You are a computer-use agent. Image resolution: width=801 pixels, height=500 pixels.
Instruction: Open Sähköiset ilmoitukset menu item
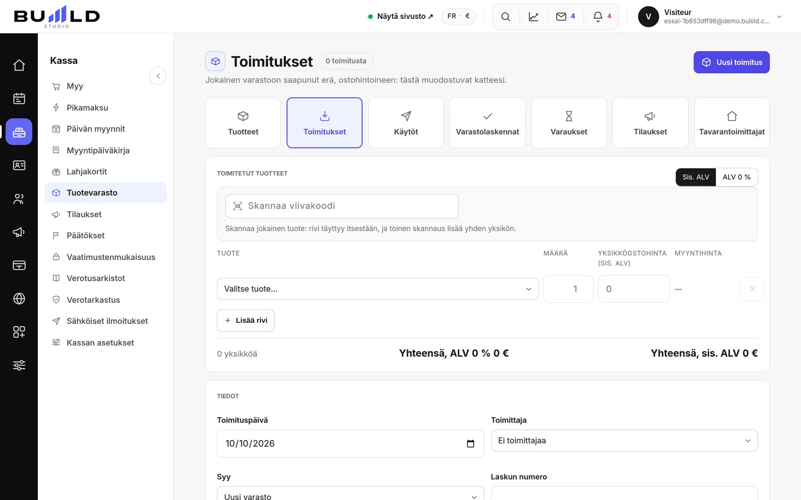[x=106, y=321]
